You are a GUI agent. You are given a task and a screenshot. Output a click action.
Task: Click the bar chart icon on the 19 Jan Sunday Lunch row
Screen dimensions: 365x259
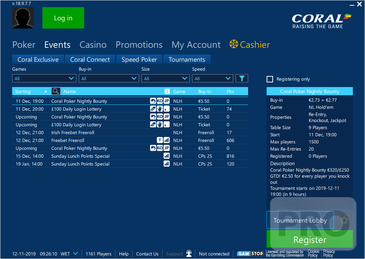pos(166,164)
